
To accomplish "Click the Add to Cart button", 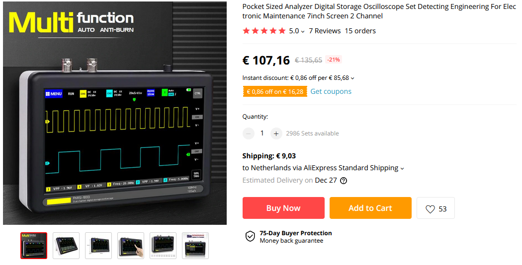I will [370, 208].
